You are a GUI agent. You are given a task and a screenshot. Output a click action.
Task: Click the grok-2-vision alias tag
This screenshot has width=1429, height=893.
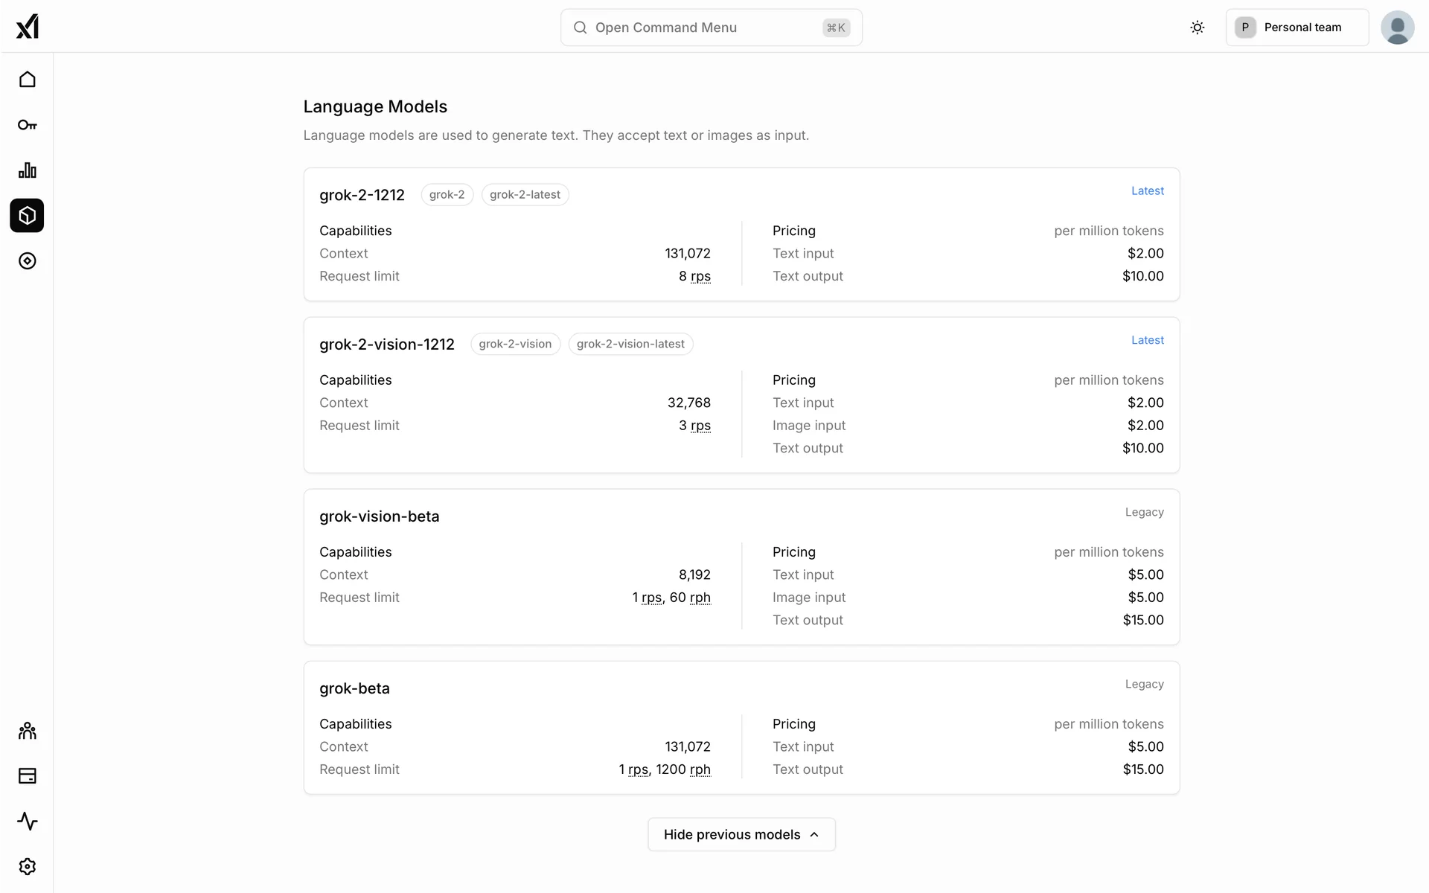coord(515,344)
